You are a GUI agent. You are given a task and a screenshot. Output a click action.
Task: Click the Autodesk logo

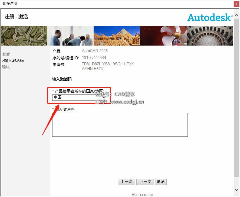(x=210, y=17)
